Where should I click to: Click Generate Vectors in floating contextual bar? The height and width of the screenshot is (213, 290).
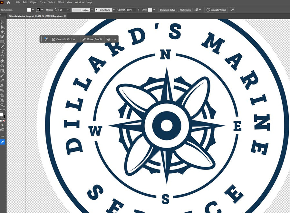(63, 39)
